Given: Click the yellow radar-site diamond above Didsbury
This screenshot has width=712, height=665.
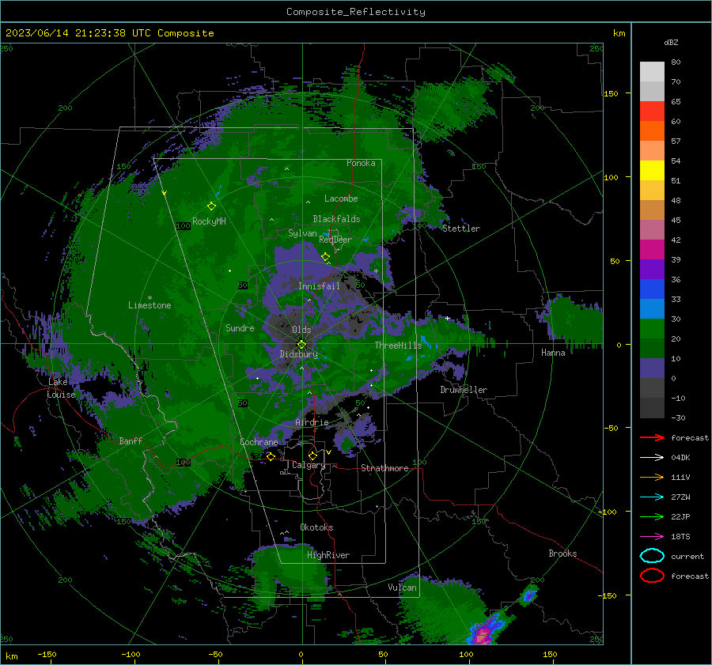Looking at the screenshot, I should 301,345.
